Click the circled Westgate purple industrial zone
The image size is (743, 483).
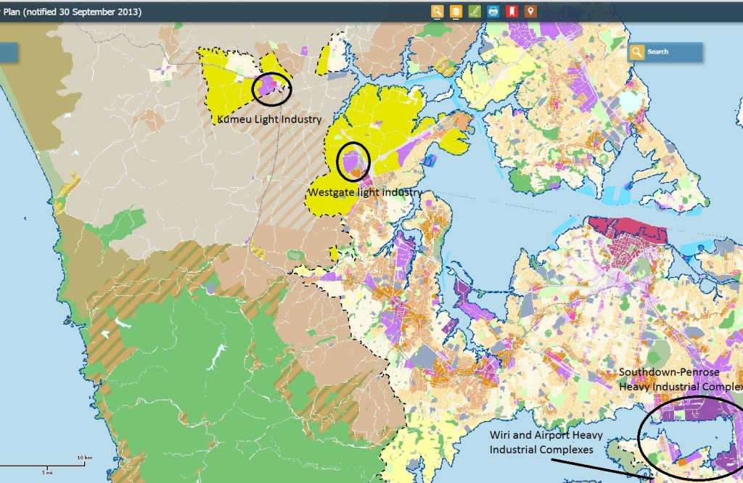tap(353, 162)
